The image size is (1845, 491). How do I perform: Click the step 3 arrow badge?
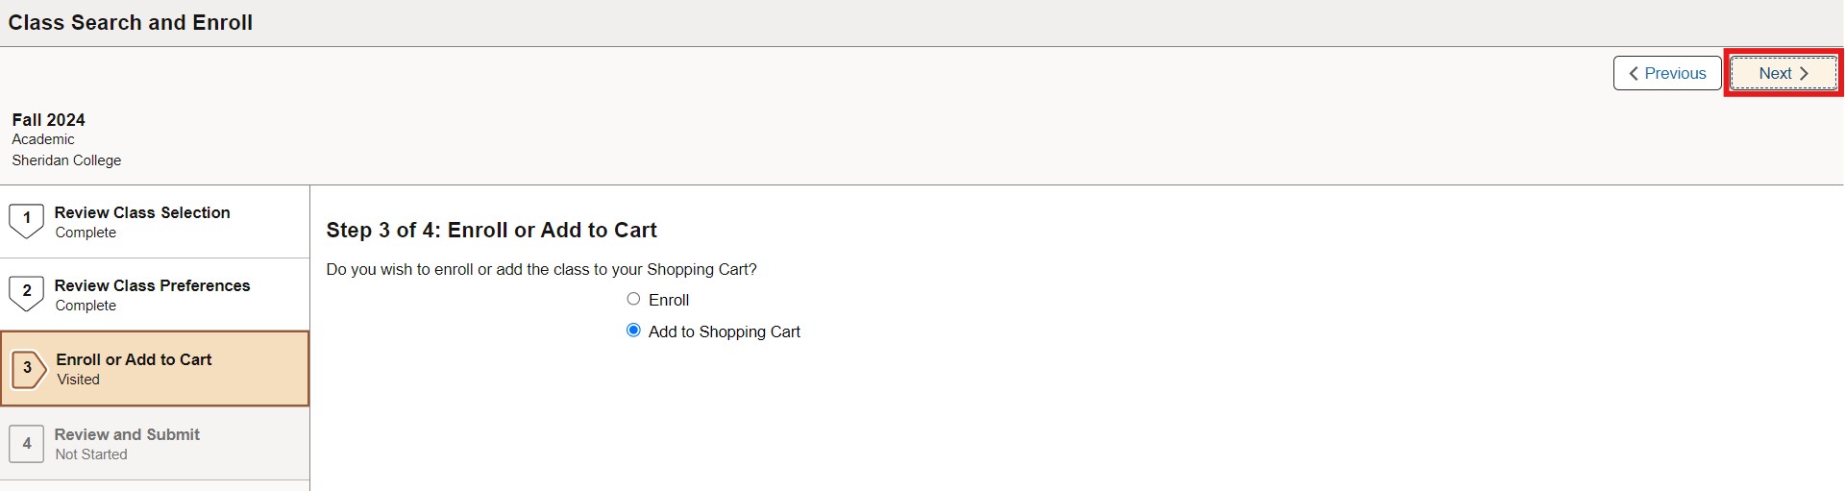pyautogui.click(x=28, y=368)
